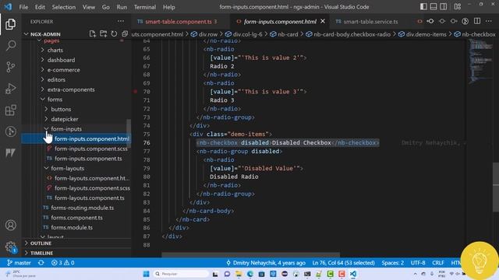This screenshot has width=499, height=280.
Task: Collapse all folders in Explorer
Action: click(x=125, y=34)
